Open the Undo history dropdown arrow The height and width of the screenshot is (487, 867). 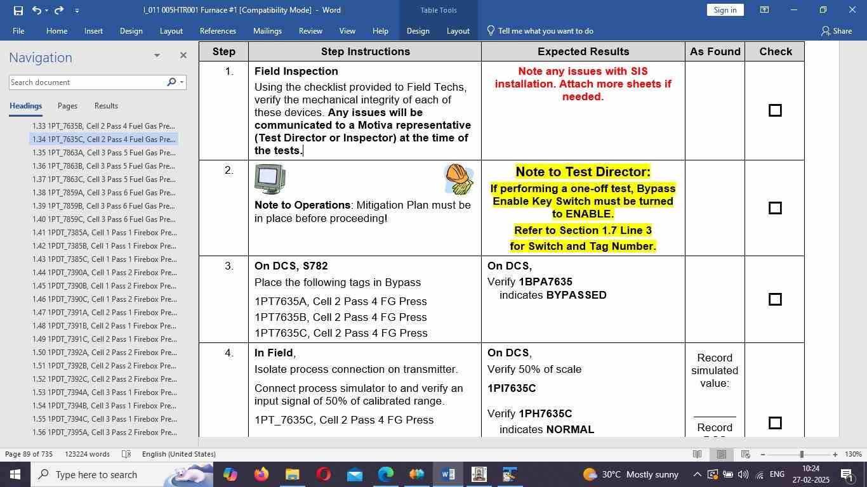pos(47,10)
